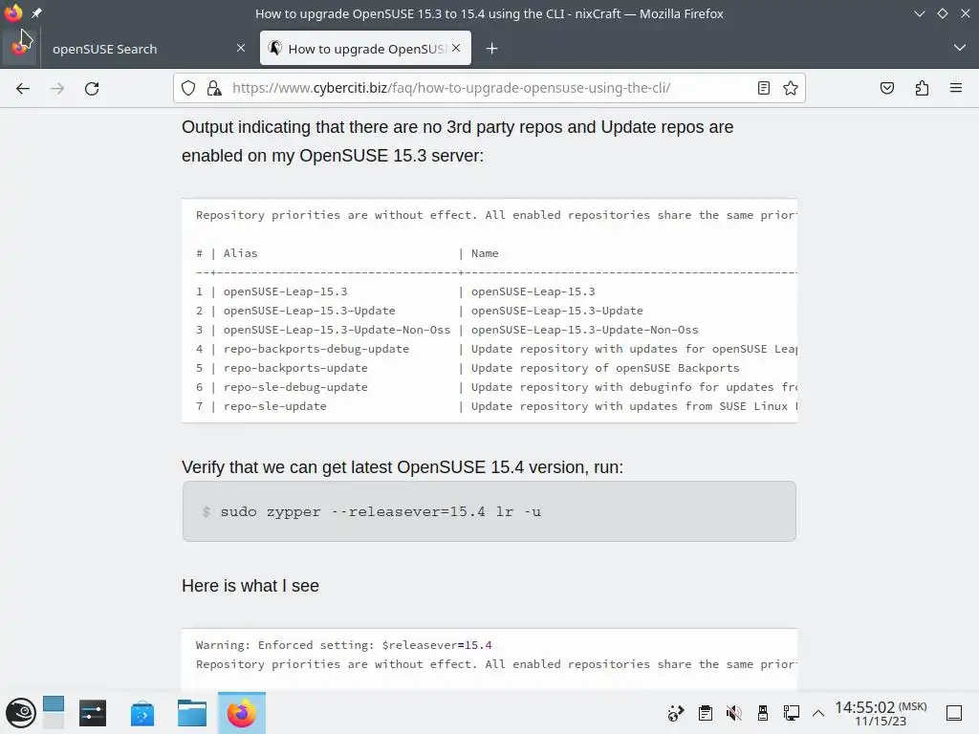Click the Warning: Enforced setting line

(343, 645)
